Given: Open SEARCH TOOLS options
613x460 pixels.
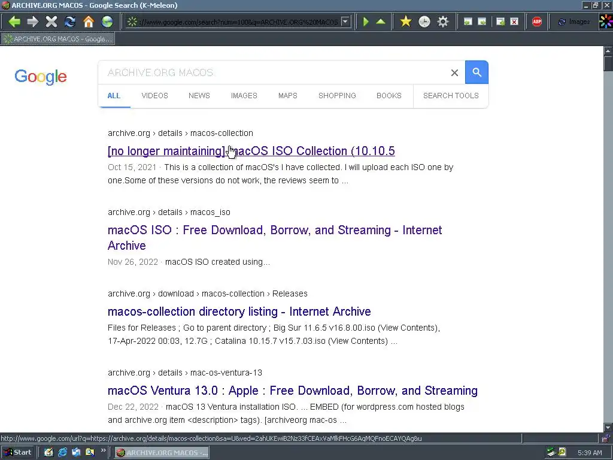Looking at the screenshot, I should 451,95.
